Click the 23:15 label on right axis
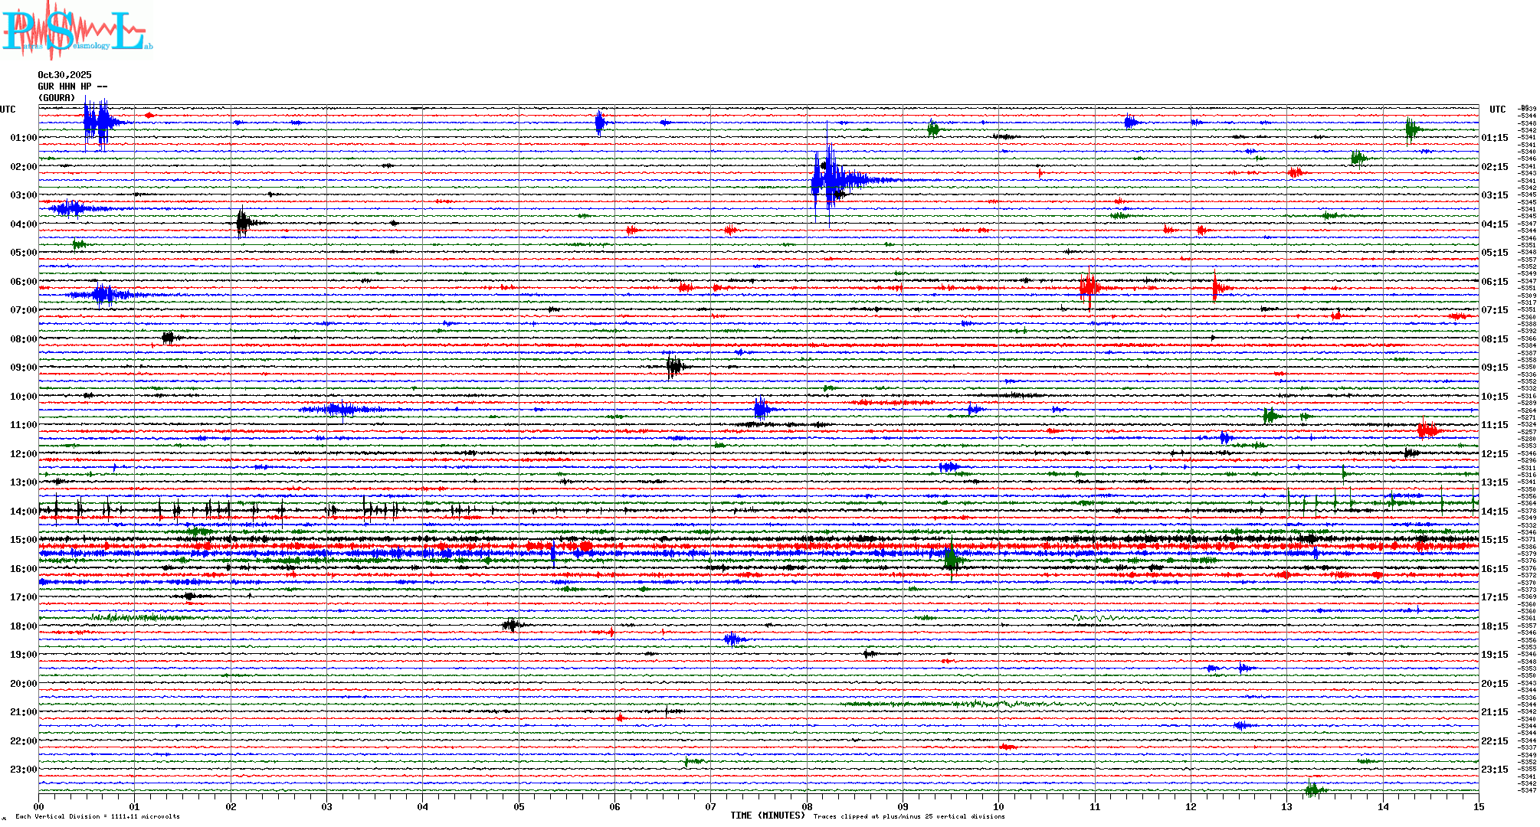 [x=1494, y=770]
